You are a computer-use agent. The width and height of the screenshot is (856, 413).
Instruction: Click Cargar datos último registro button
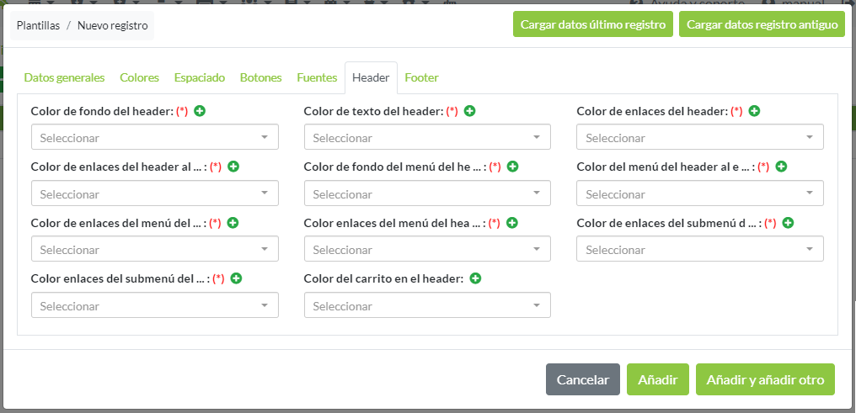[593, 24]
